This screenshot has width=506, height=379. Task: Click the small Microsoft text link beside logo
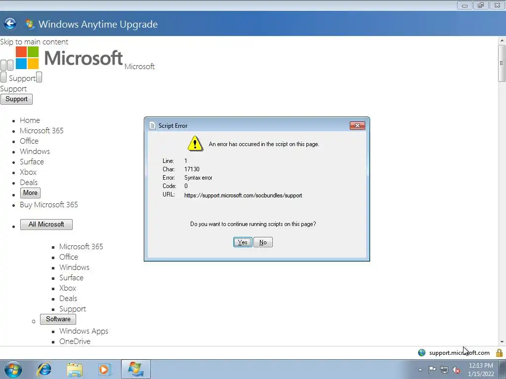coord(139,67)
